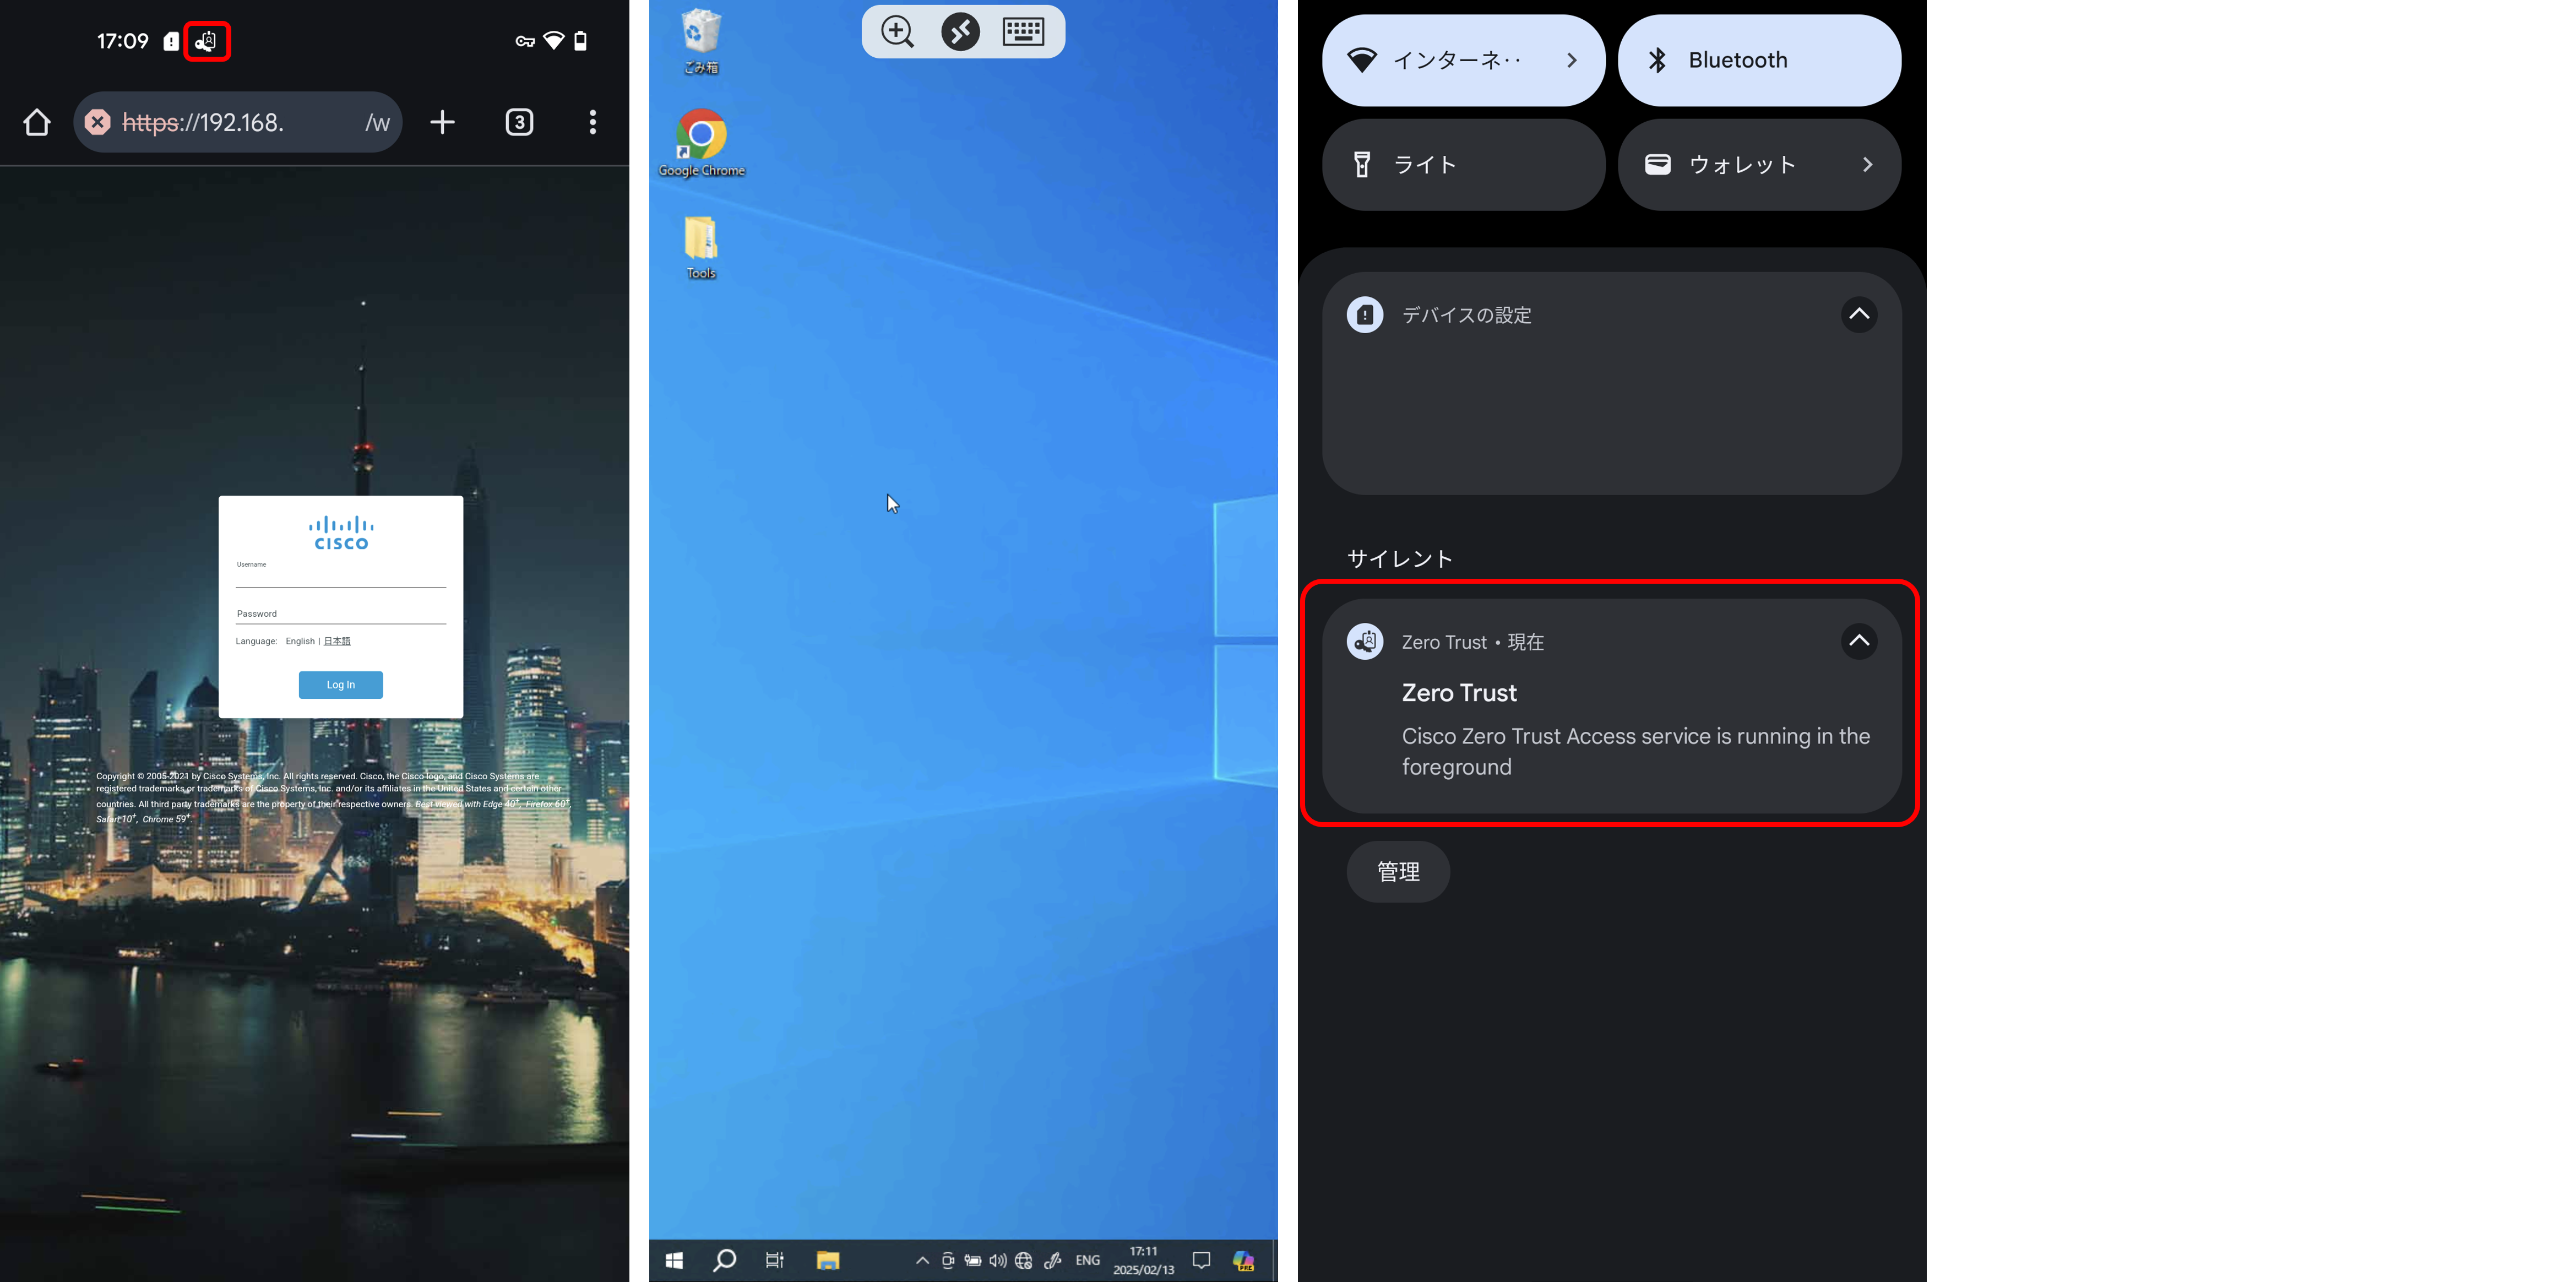Tap the browser home icon

(x=37, y=122)
